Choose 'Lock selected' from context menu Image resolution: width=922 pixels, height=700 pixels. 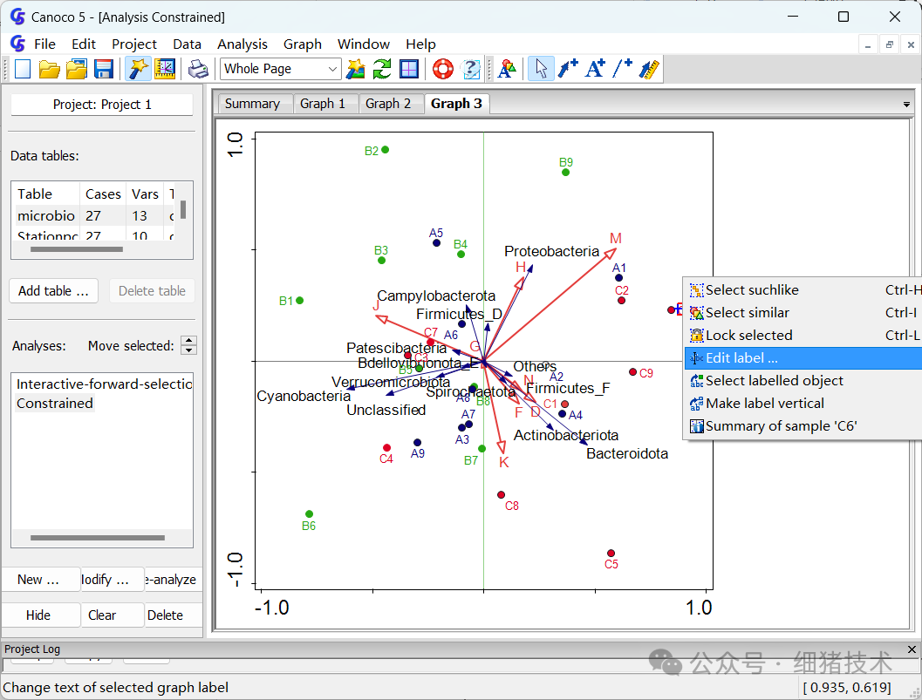748,336
